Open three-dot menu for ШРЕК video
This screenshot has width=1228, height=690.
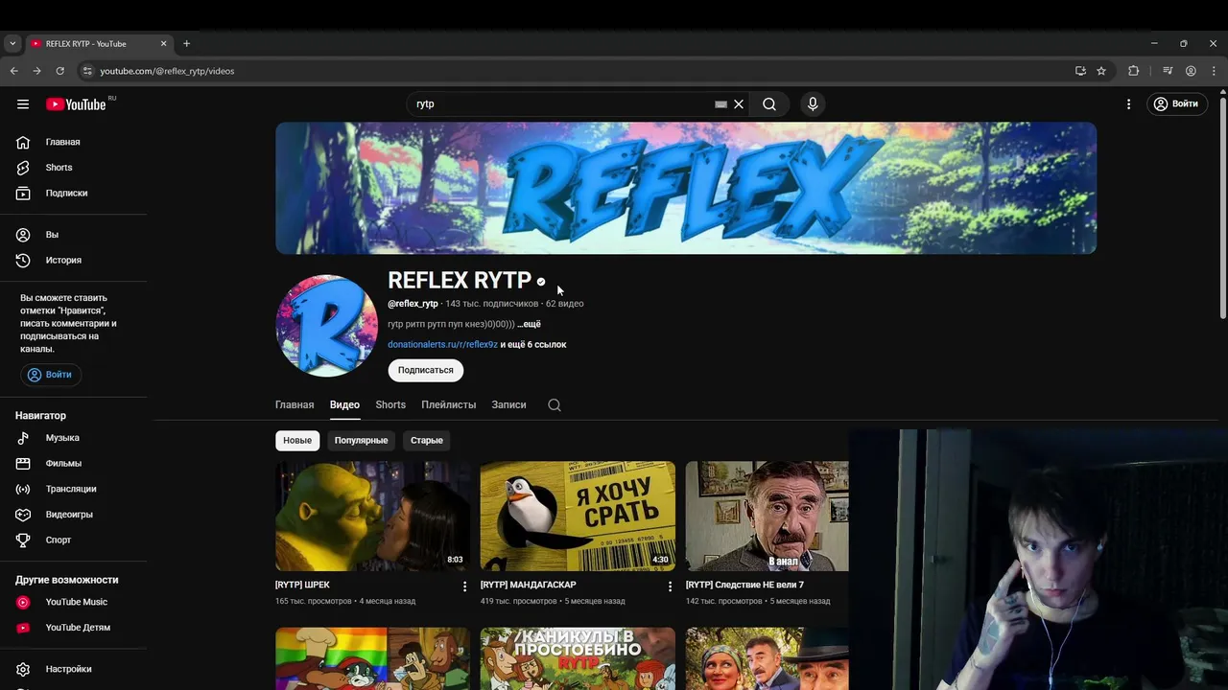click(x=464, y=586)
